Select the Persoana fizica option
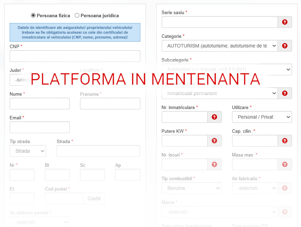Image resolution: width=301 pixels, height=227 pixels. [x=33, y=15]
